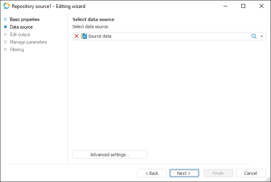Cancel the editing wizard
The width and height of the screenshot is (271, 182).
pos(251,173)
